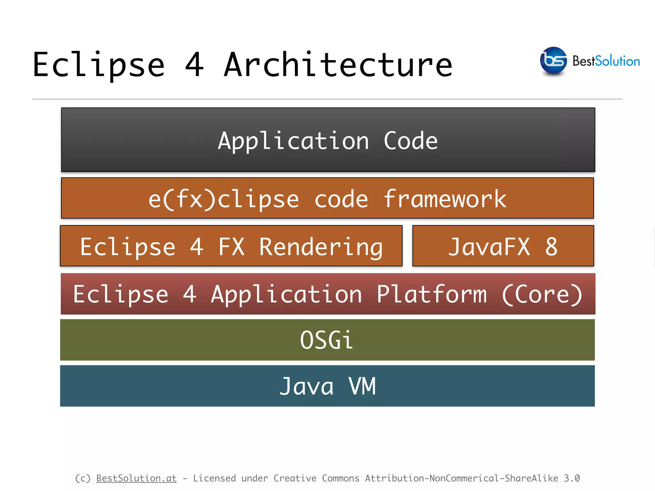Screen dimensions: 655x491
Task: Click the JavaFX 8 box
Action: click(503, 246)
